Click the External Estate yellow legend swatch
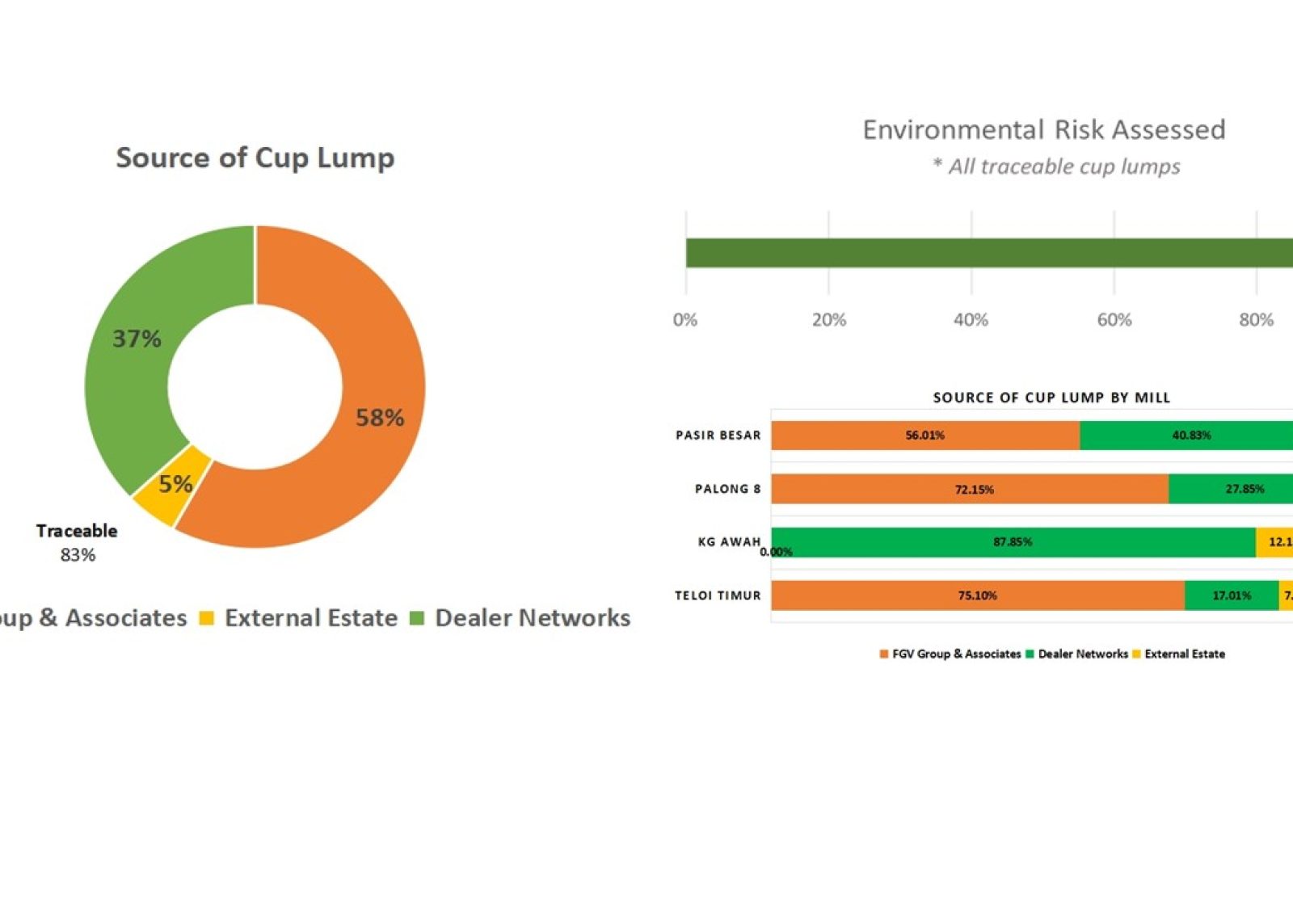This screenshot has height=905, width=1293. coord(207,619)
